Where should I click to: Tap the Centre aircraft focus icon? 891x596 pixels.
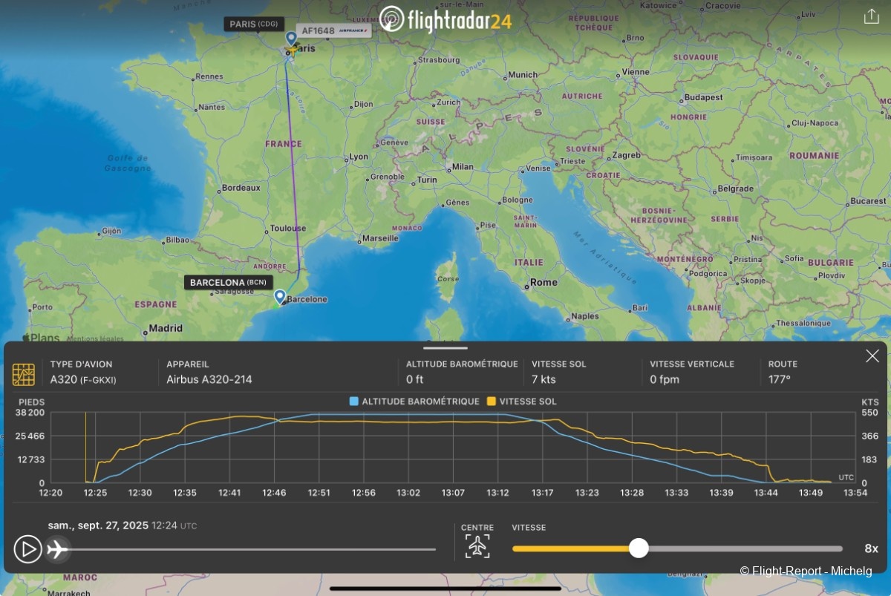tap(477, 547)
